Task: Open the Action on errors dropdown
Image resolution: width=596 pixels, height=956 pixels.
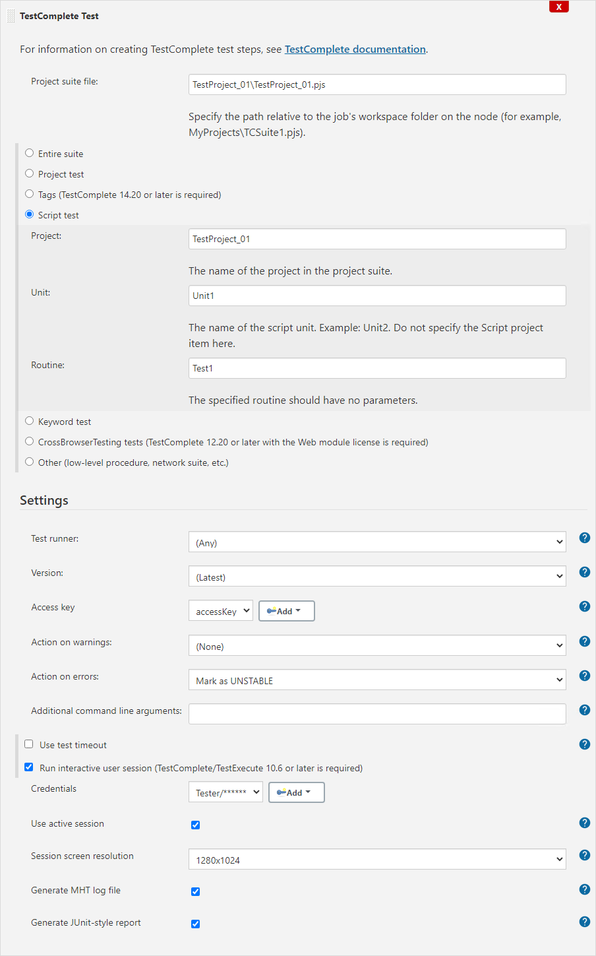Action: (x=376, y=680)
